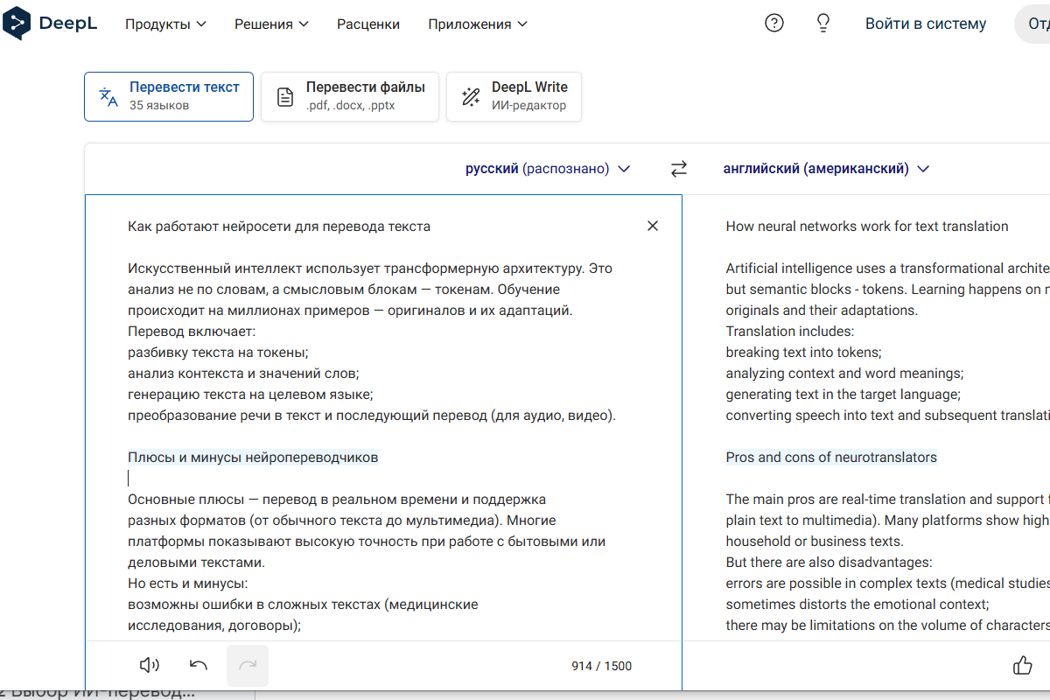Expand the Приложения menu
Image resolution: width=1050 pixels, height=700 pixels.
pyautogui.click(x=479, y=24)
